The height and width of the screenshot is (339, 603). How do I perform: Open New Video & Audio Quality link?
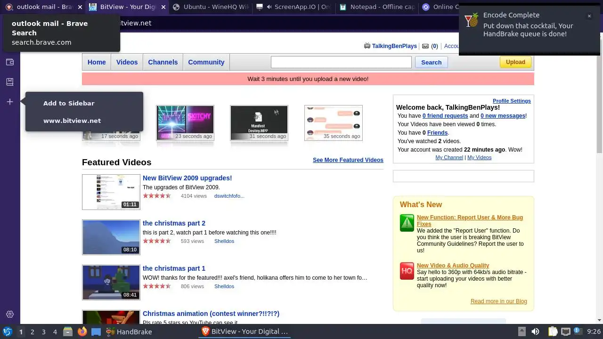453,266
